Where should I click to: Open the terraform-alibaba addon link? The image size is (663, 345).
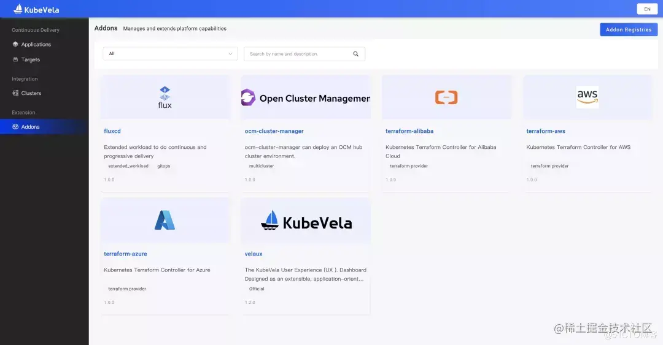click(x=409, y=131)
